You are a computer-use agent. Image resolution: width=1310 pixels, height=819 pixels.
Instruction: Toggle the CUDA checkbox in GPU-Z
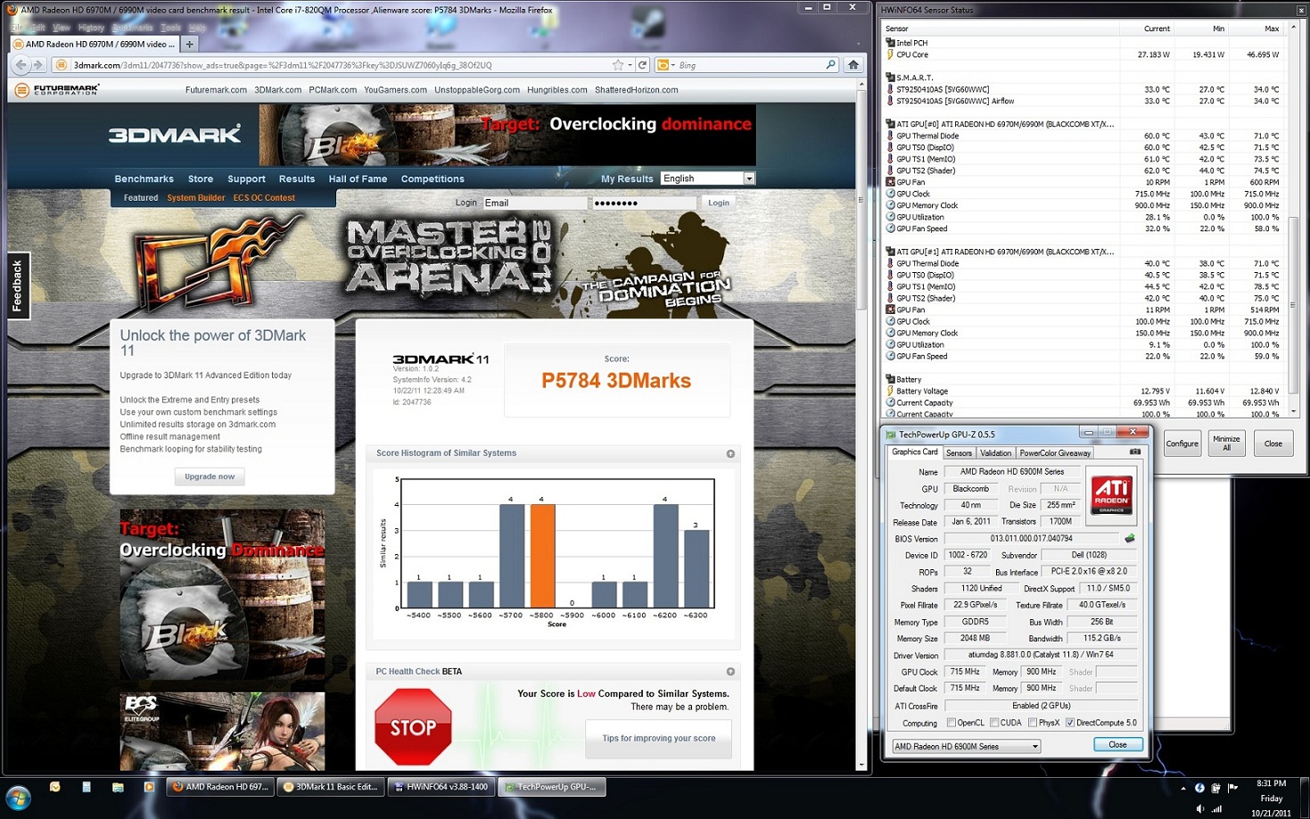coord(994,723)
